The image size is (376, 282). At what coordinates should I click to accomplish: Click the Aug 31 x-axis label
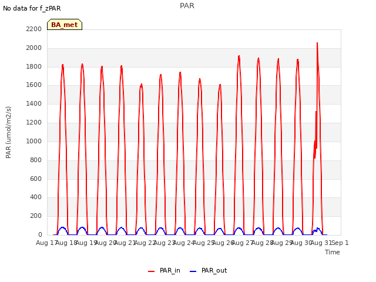click(321, 243)
